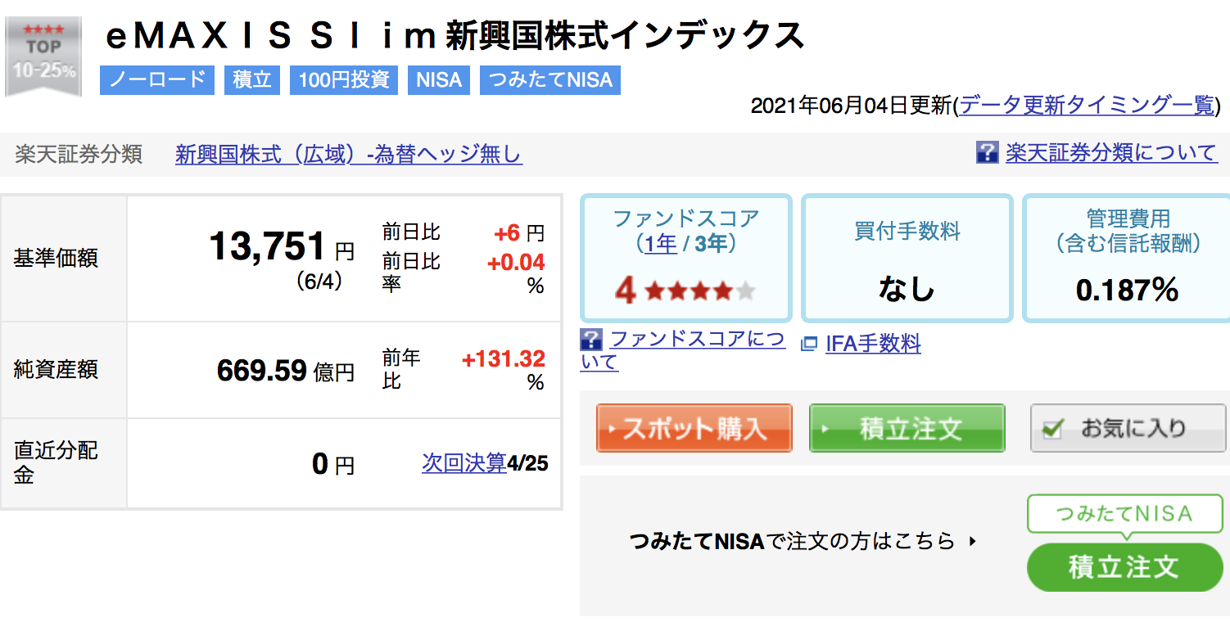Click the TOP 10-25% ranking badge
This screenshot has width=1230, height=622.
(43, 57)
